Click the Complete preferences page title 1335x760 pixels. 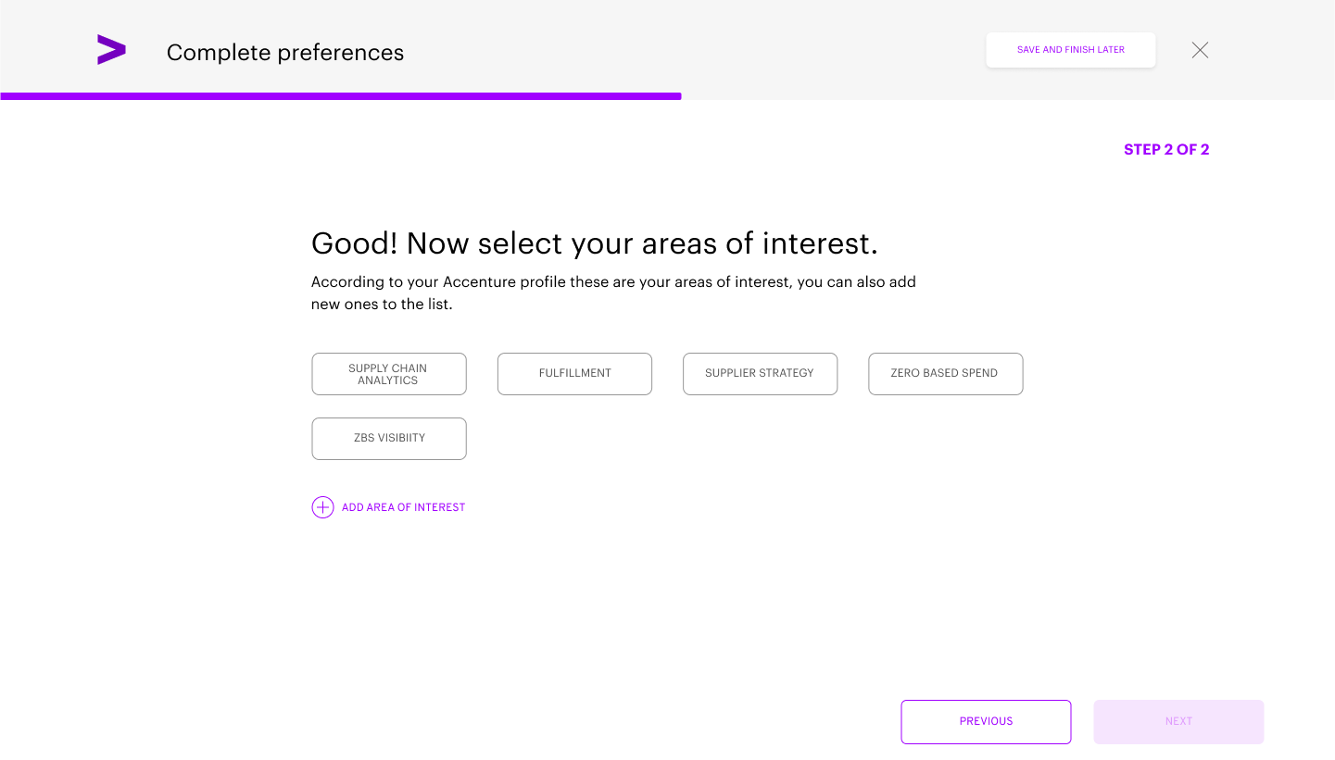pos(285,53)
